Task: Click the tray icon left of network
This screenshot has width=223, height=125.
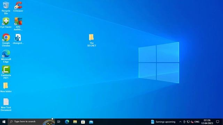Action: click(184, 122)
